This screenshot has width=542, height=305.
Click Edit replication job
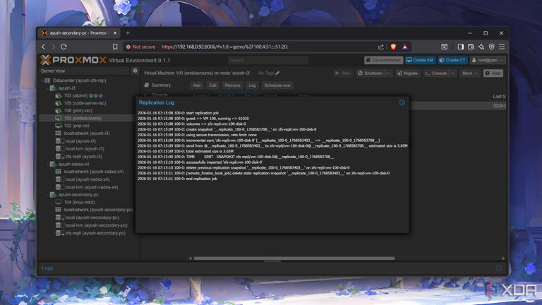point(212,85)
